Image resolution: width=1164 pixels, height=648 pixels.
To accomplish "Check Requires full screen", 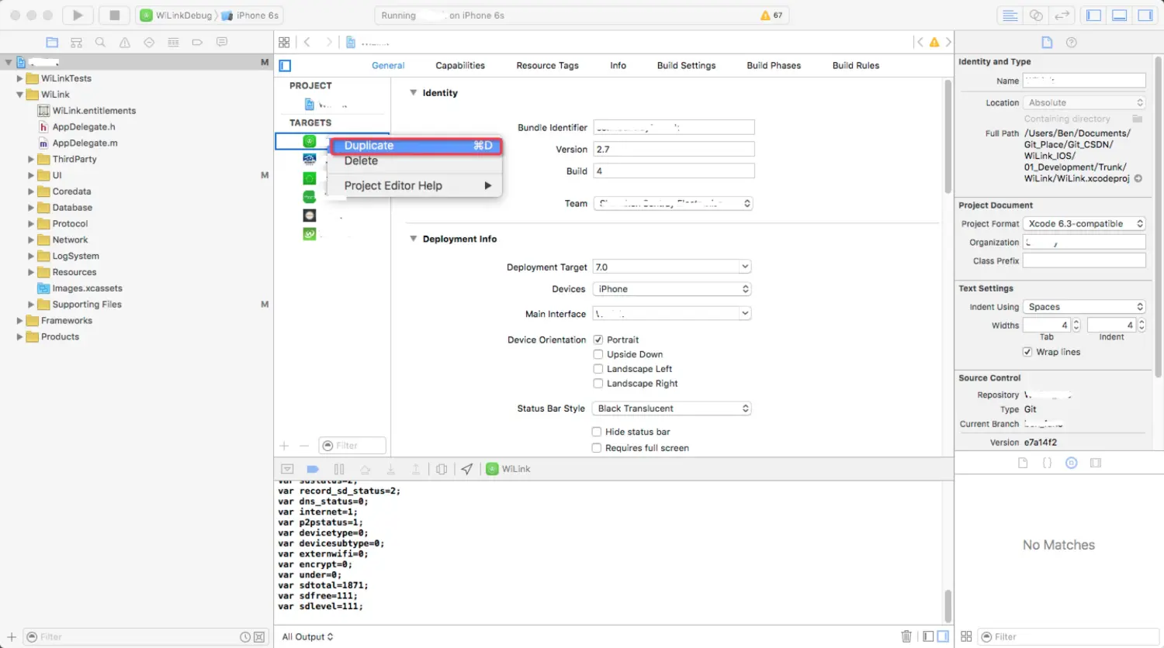I will pos(597,448).
